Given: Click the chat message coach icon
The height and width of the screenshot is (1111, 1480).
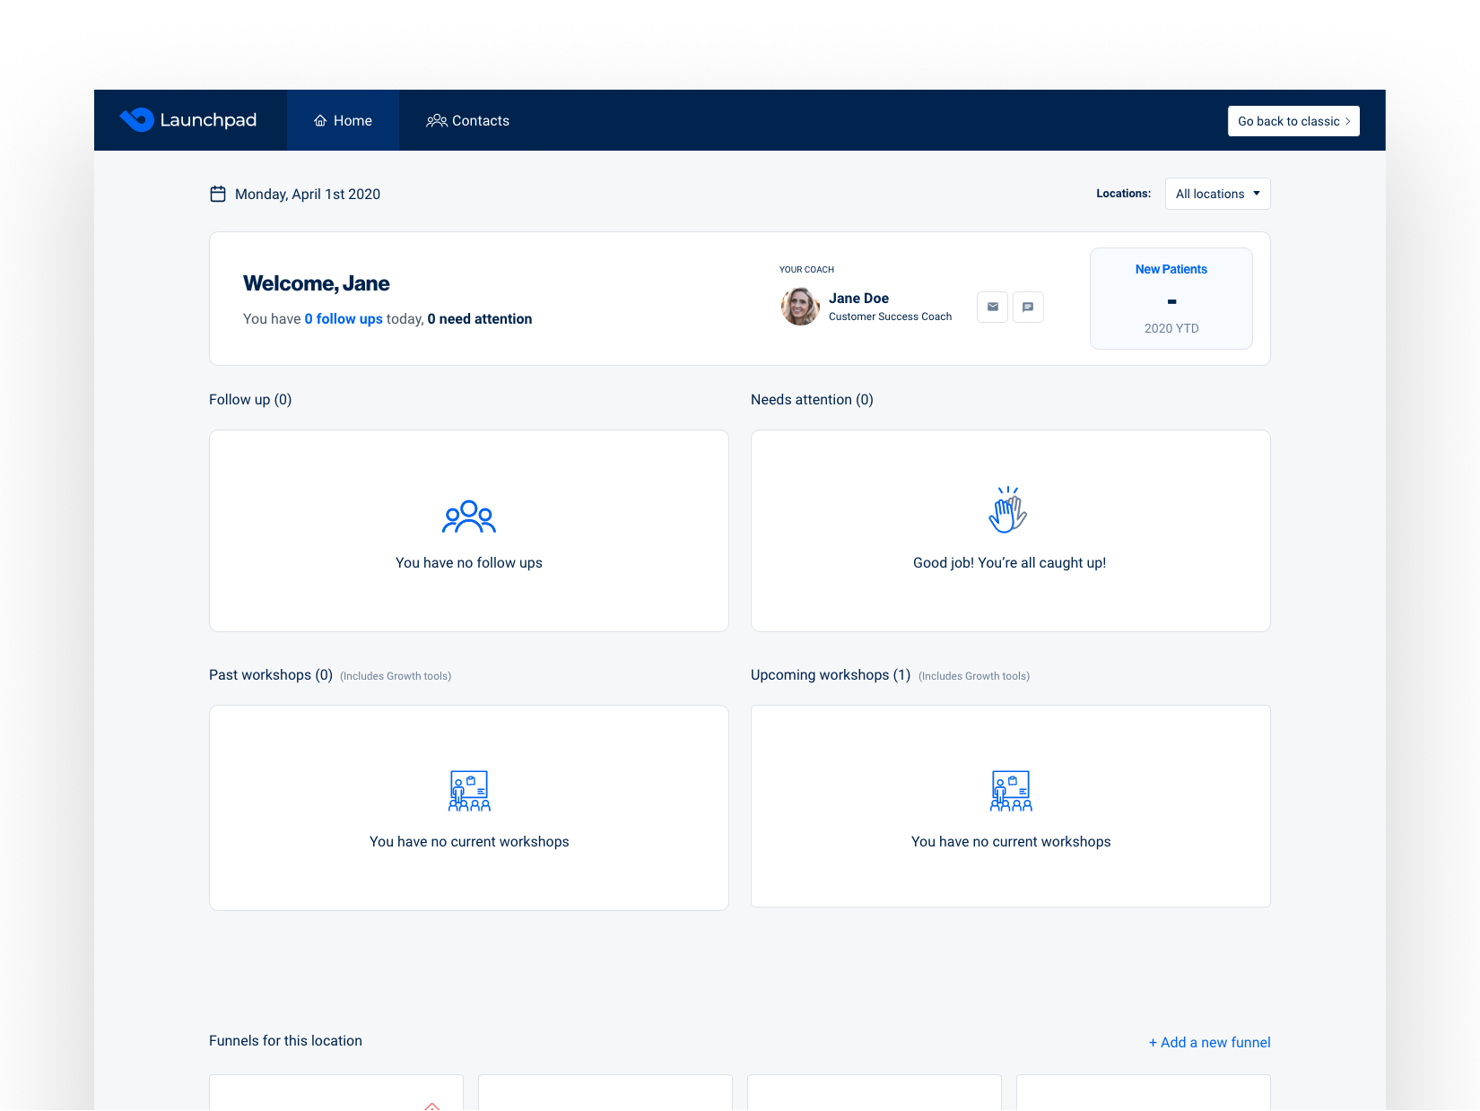Looking at the screenshot, I should click(1028, 307).
